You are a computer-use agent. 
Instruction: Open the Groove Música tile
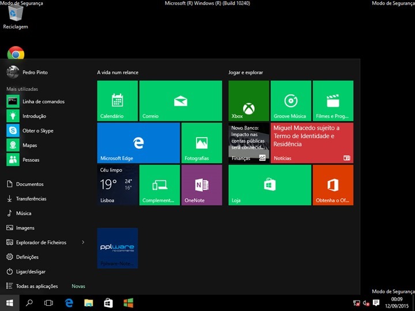click(291, 101)
